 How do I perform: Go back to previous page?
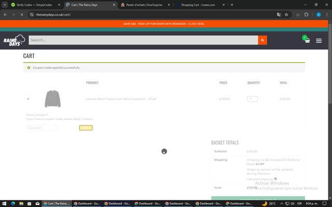pyautogui.click(x=5, y=14)
